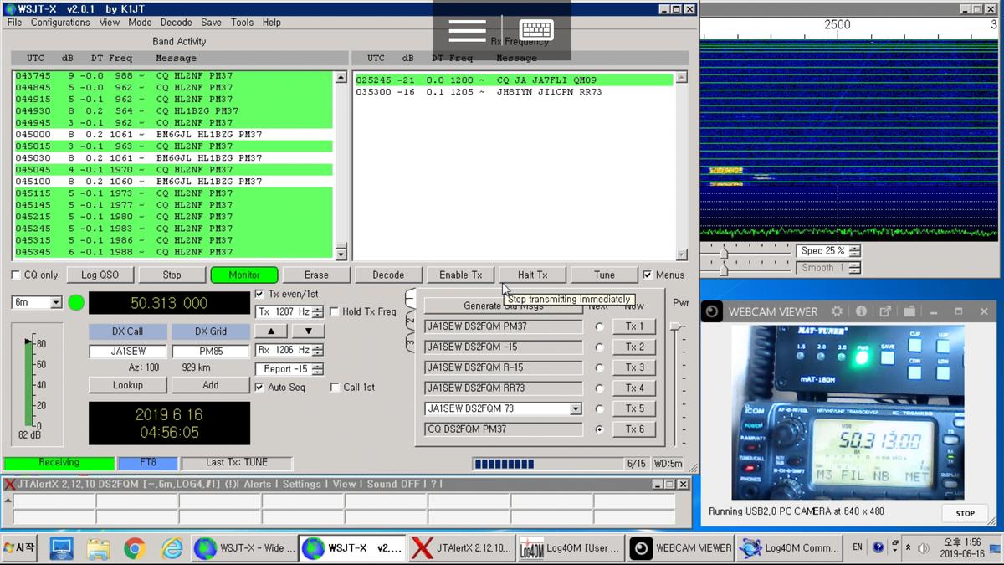Viewport: 1004px width, 565px height.
Task: Enable Call 1st checkbox
Action: pyautogui.click(x=335, y=388)
